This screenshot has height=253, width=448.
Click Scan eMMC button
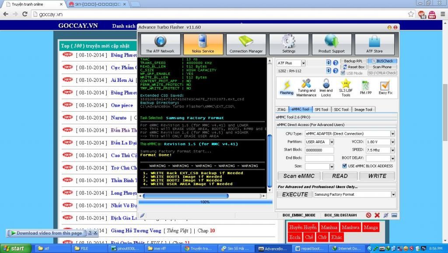(x=299, y=176)
